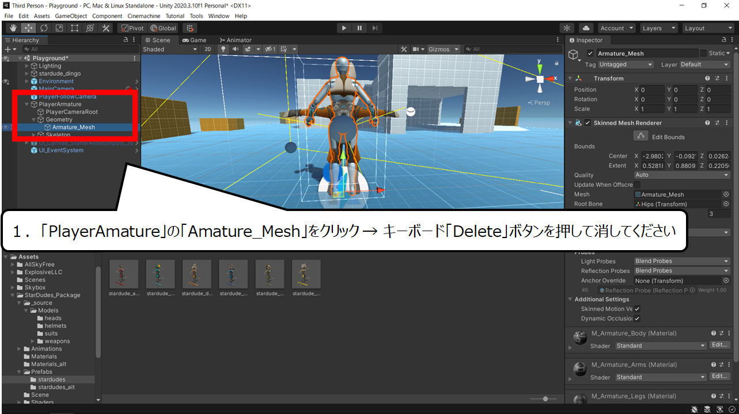Toggle scene audio speaker icon
This screenshot has height=414, width=739.
pos(235,49)
